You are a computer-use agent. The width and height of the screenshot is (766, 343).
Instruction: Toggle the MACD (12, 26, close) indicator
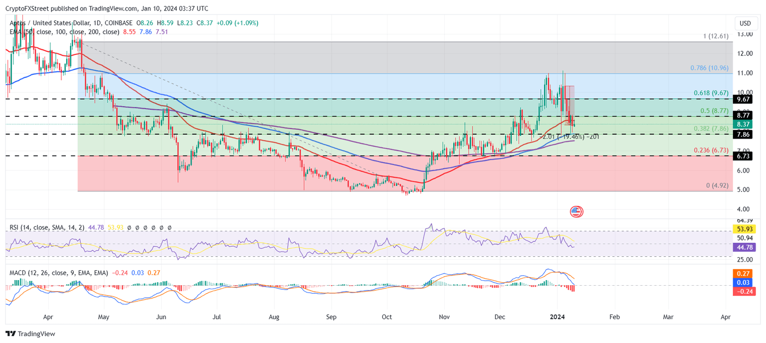click(x=57, y=273)
